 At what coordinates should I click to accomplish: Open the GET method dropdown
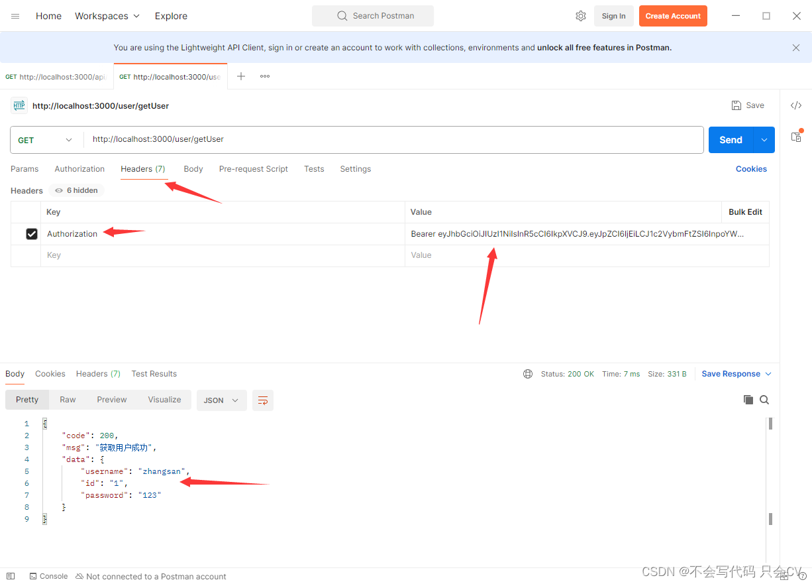[45, 140]
